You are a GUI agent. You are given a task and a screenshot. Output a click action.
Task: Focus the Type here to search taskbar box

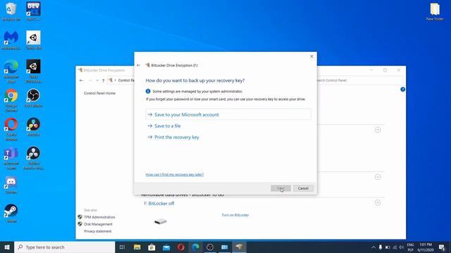point(65,247)
